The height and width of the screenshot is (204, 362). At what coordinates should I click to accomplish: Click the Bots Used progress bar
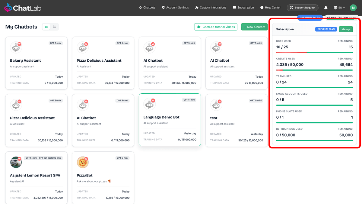314,52
